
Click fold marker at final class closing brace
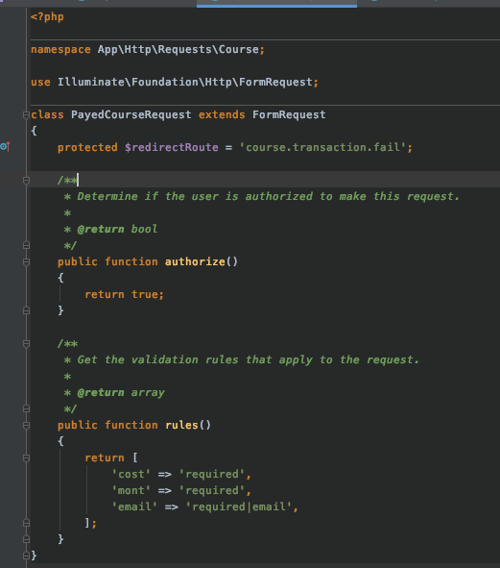pos(26,556)
